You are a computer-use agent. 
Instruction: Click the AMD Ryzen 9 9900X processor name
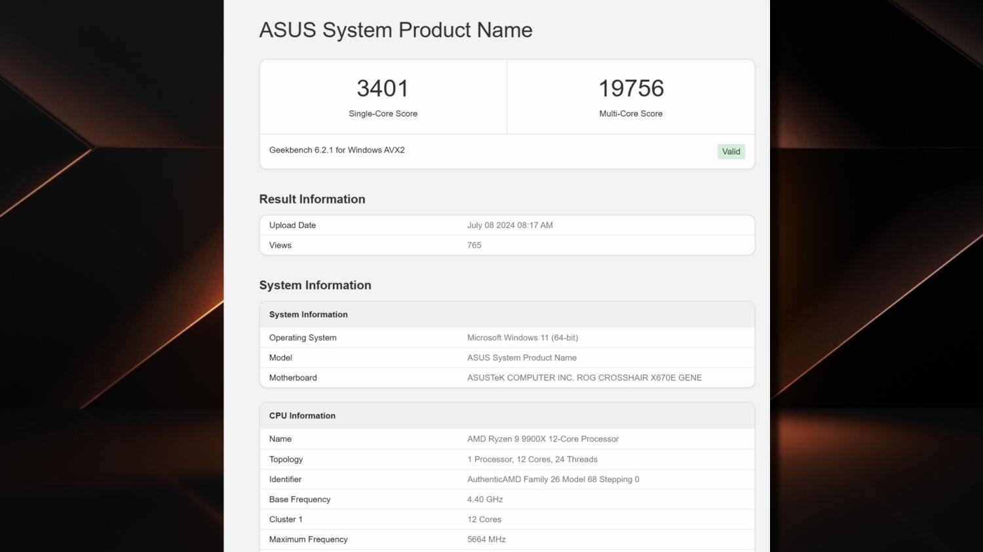pos(543,439)
